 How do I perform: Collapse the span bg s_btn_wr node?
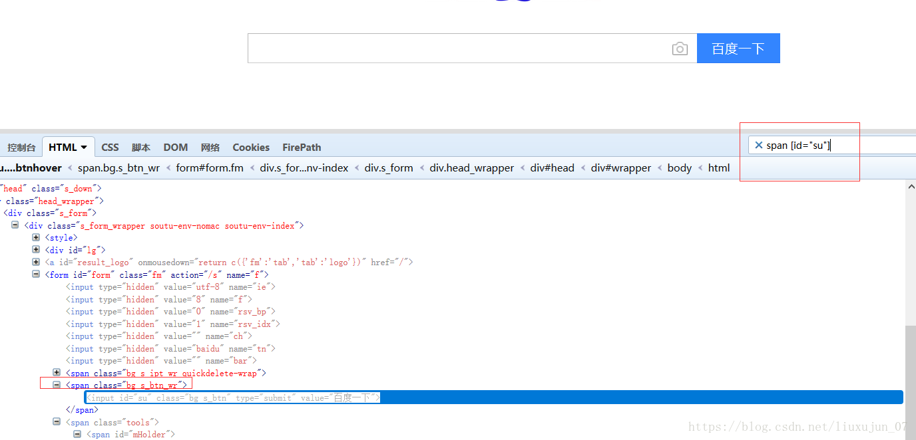click(x=57, y=384)
